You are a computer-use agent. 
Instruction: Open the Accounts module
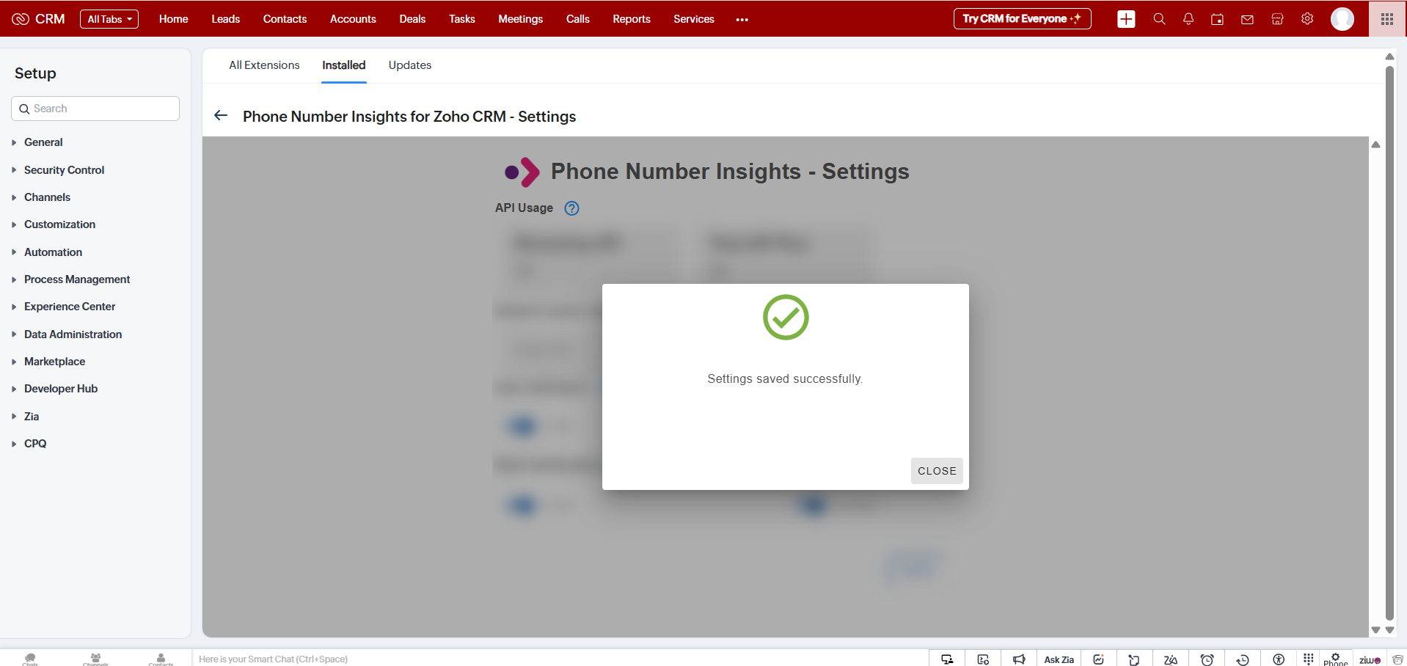click(353, 19)
